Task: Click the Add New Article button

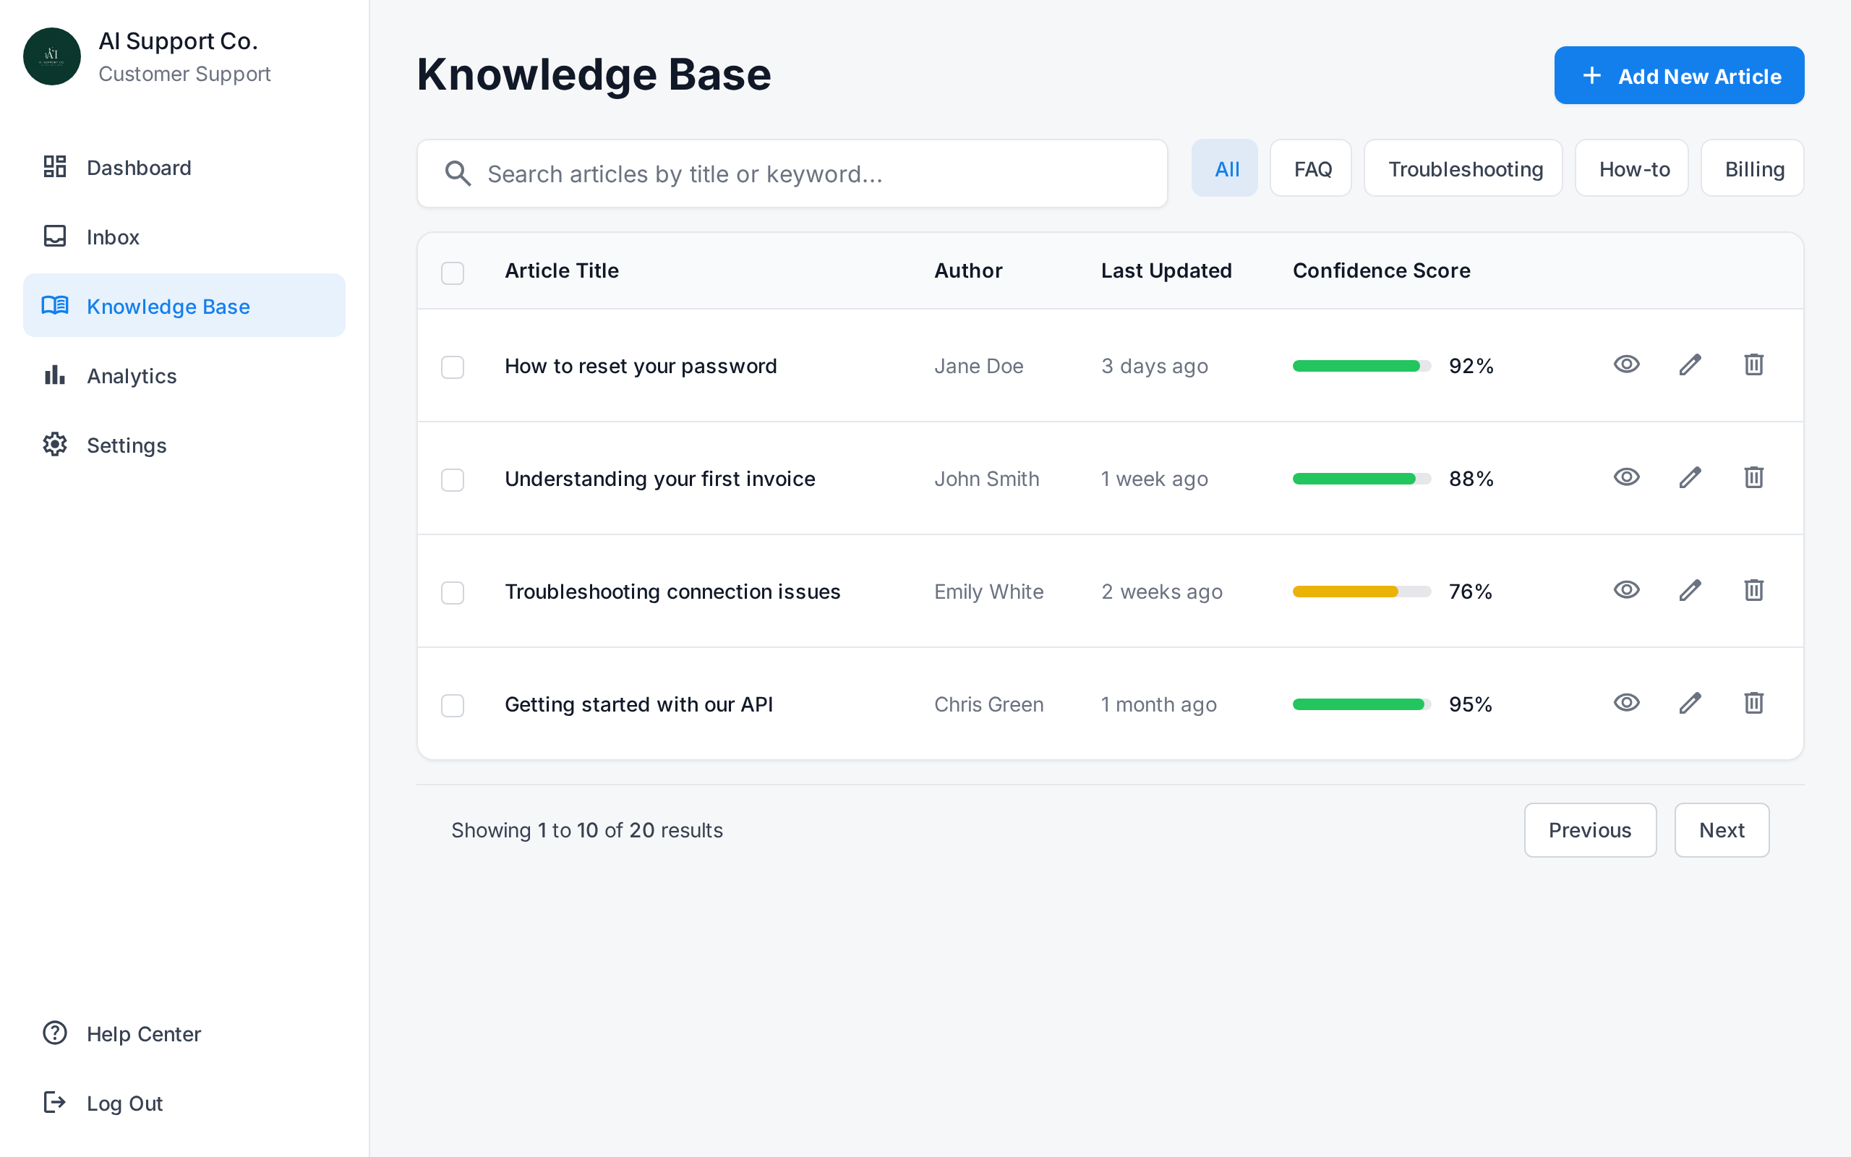Action: 1679,75
